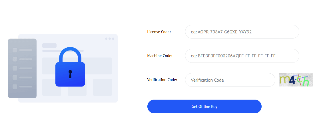Click the three dots in illustration window corner
This screenshot has width=333, height=137.
click(110, 39)
